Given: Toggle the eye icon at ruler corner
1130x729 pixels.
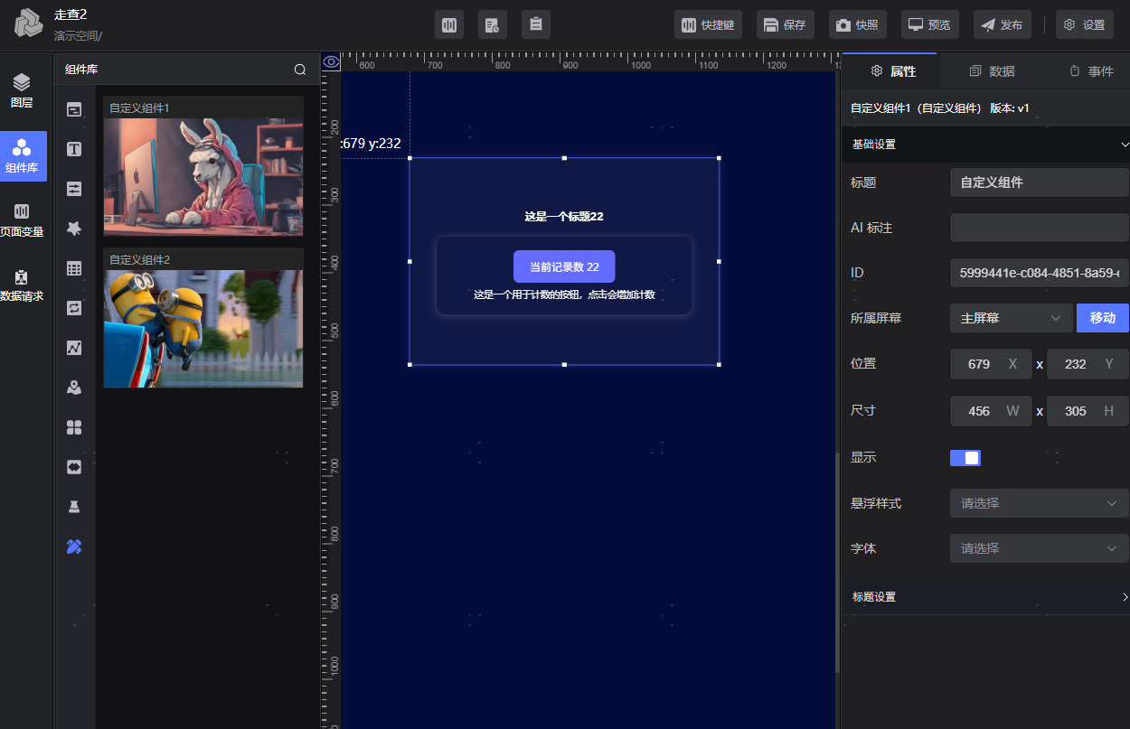Looking at the screenshot, I should click(x=332, y=62).
